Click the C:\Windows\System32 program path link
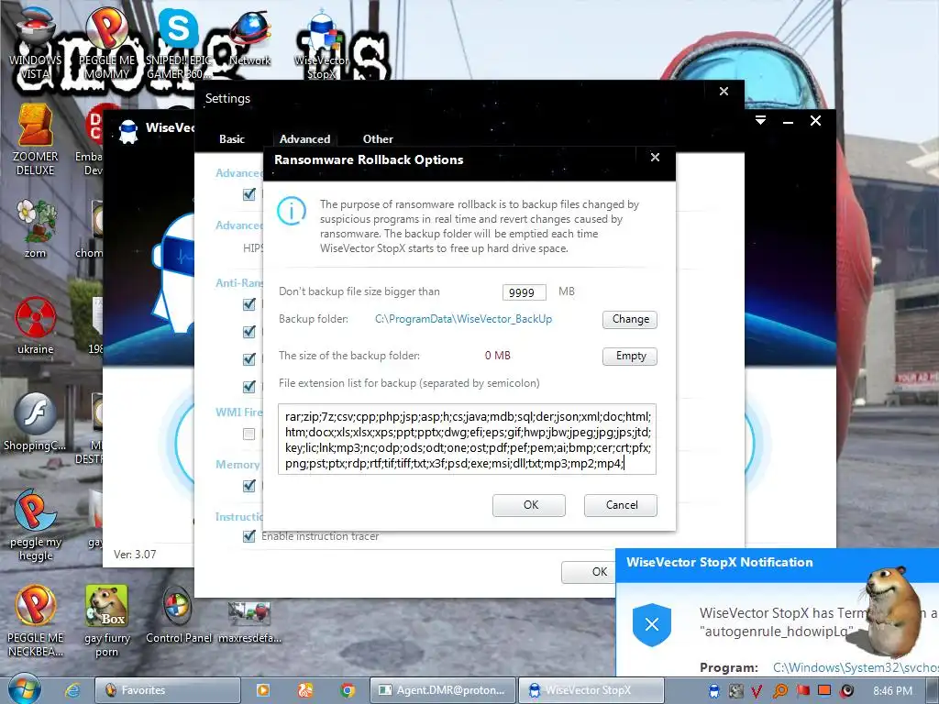The height and width of the screenshot is (704, 939). coord(856,667)
